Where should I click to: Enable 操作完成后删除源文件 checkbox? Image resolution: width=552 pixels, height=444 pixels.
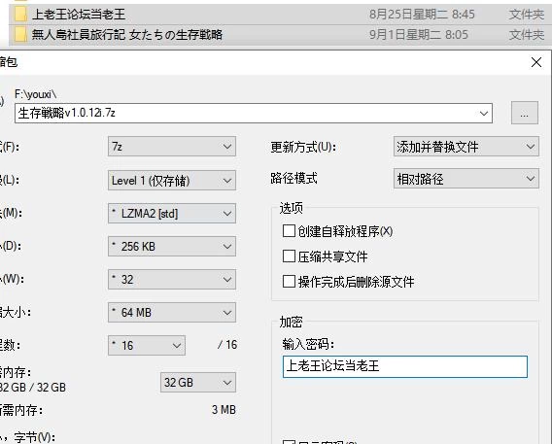(289, 282)
